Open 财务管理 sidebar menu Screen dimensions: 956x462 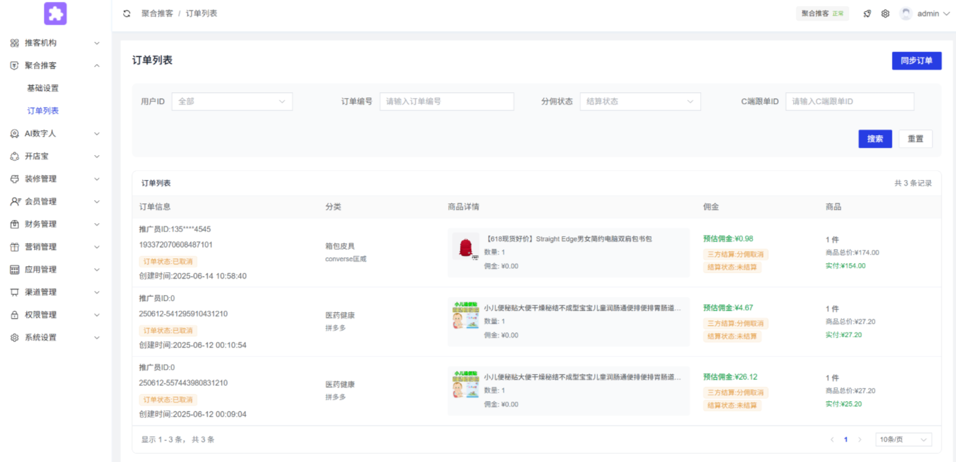55,224
